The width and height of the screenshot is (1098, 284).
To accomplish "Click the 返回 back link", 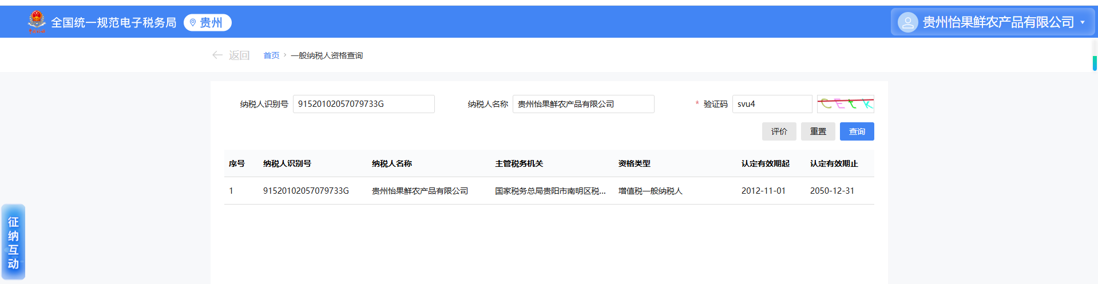I will [x=239, y=55].
